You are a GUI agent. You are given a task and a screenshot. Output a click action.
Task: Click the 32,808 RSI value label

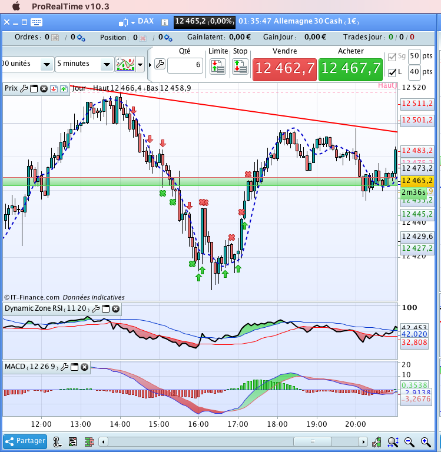coord(414,343)
